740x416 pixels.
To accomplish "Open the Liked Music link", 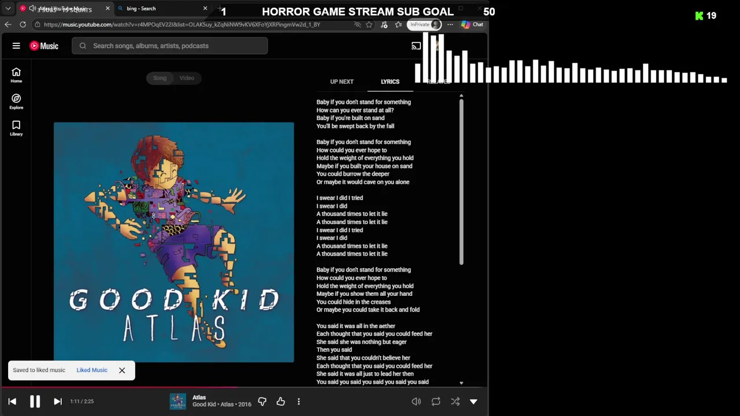I will point(92,370).
